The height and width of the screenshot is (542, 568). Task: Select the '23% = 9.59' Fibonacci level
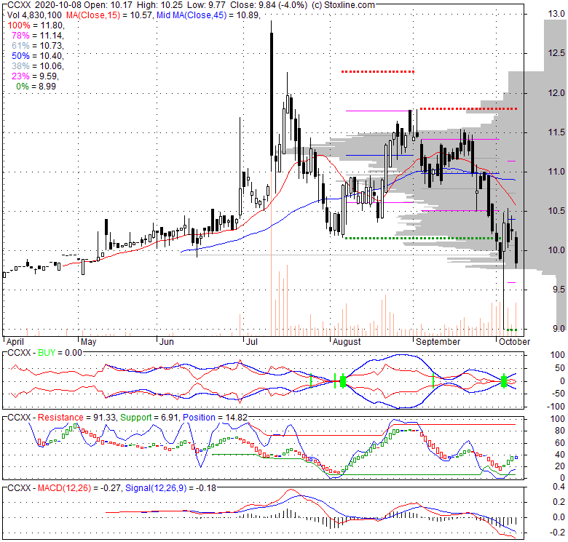[35, 76]
